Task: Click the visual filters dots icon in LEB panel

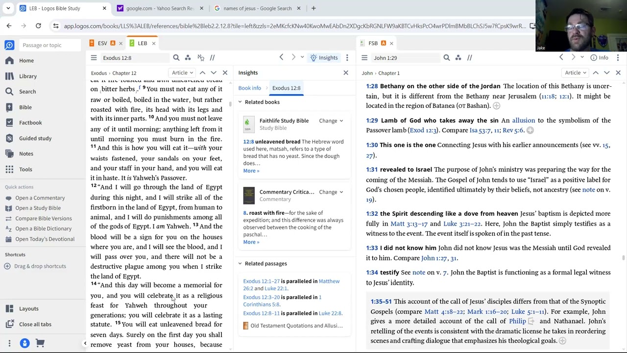Action: (x=188, y=58)
